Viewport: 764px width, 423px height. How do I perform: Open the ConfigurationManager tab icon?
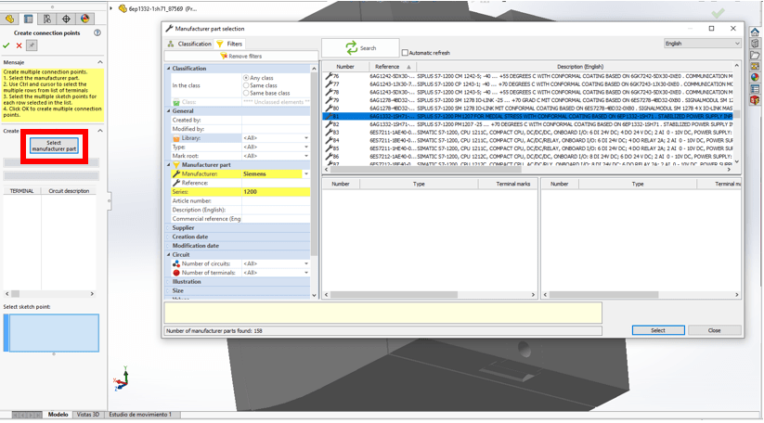point(47,19)
